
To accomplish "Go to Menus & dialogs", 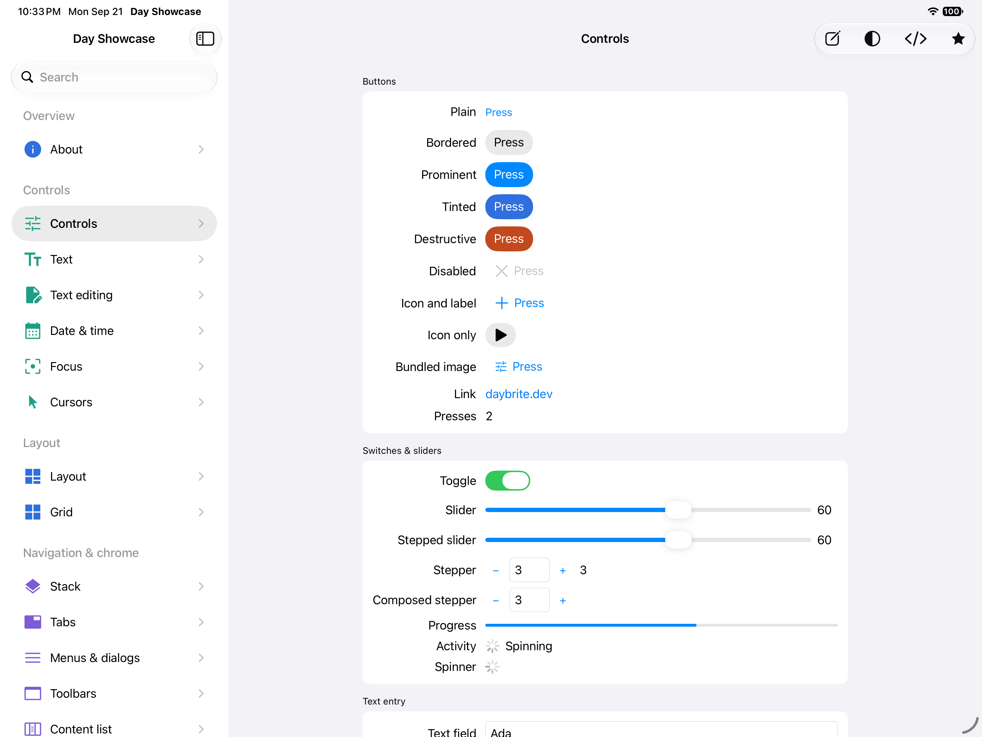I will click(114, 657).
